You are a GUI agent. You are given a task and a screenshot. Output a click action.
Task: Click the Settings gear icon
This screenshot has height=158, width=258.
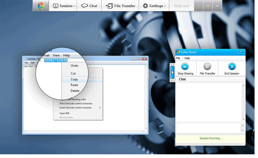[x=145, y=6]
